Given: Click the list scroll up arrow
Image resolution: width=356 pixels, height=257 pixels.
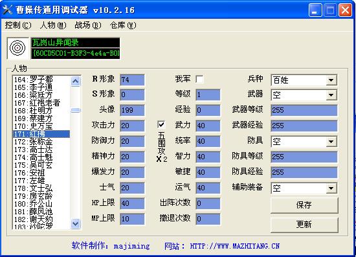Looking at the screenshot, I should click(x=75, y=81).
